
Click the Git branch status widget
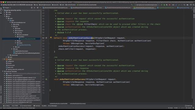click(189, 108)
